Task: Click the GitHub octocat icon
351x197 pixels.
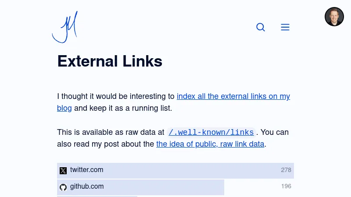Action: pos(63,187)
